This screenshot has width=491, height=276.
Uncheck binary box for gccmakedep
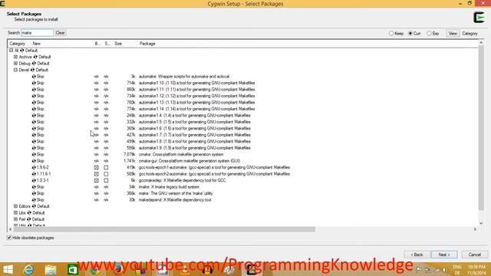(97, 181)
